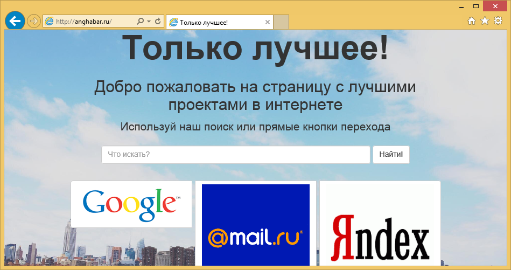Open the Tools gear menu
Screen dimensions: 511x270
tap(498, 21)
